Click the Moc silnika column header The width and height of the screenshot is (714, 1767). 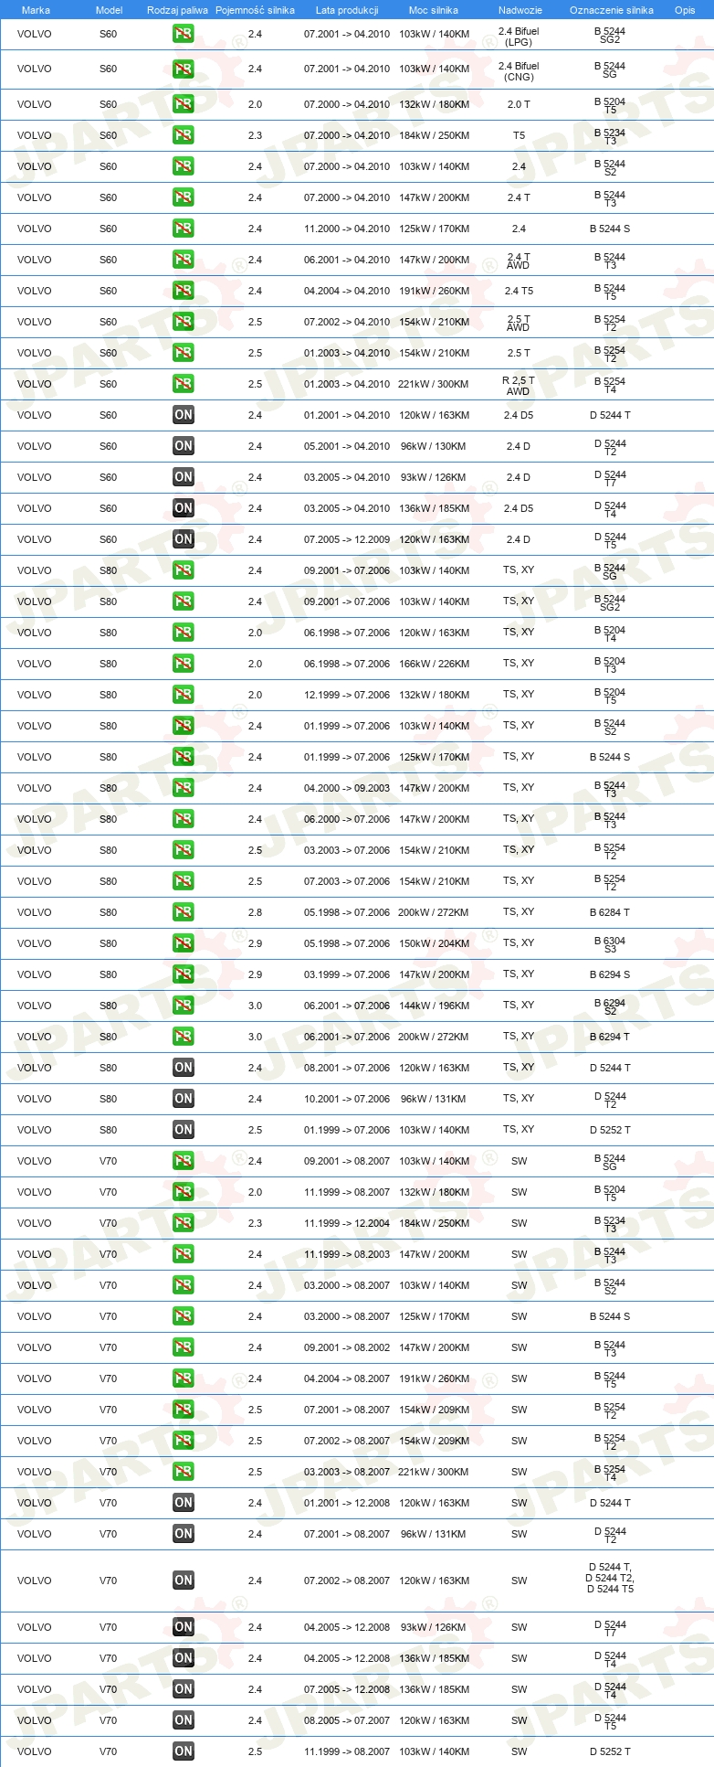click(434, 10)
